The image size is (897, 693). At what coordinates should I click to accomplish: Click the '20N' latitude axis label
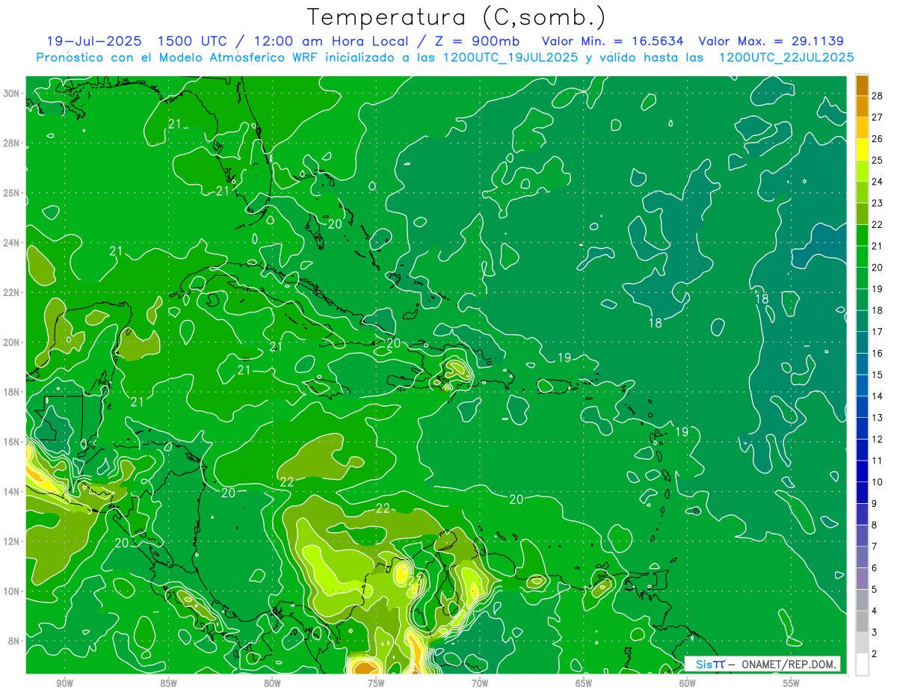(x=12, y=342)
